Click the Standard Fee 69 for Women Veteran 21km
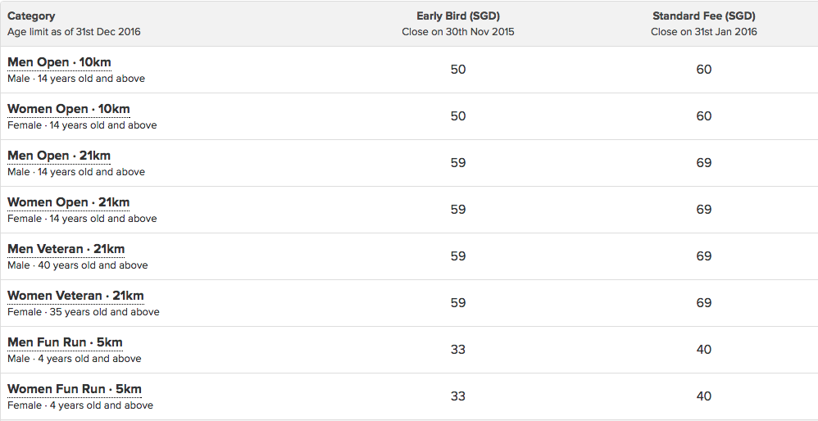Screen dimensions: 818x421 tap(703, 303)
